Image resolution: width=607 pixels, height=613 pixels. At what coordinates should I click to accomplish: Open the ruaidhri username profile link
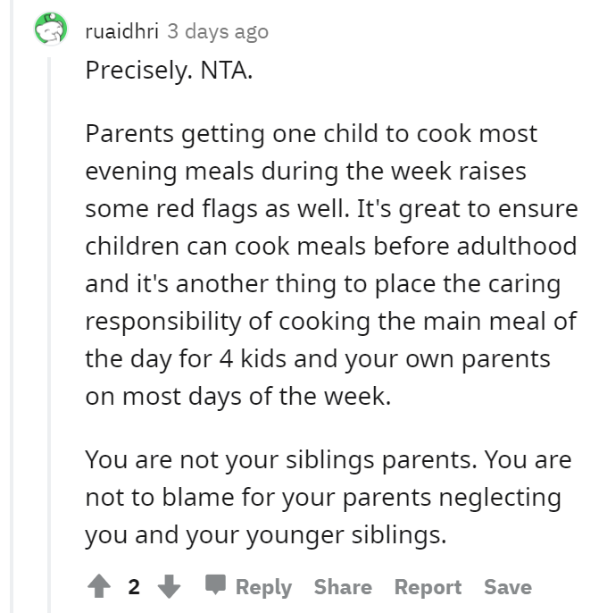pos(122,31)
